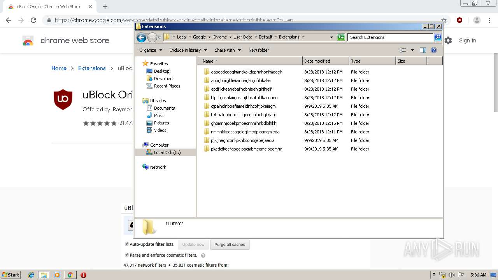Image resolution: width=498 pixels, height=280 pixels.
Task: Click Purge all caches button
Action: (x=230, y=245)
